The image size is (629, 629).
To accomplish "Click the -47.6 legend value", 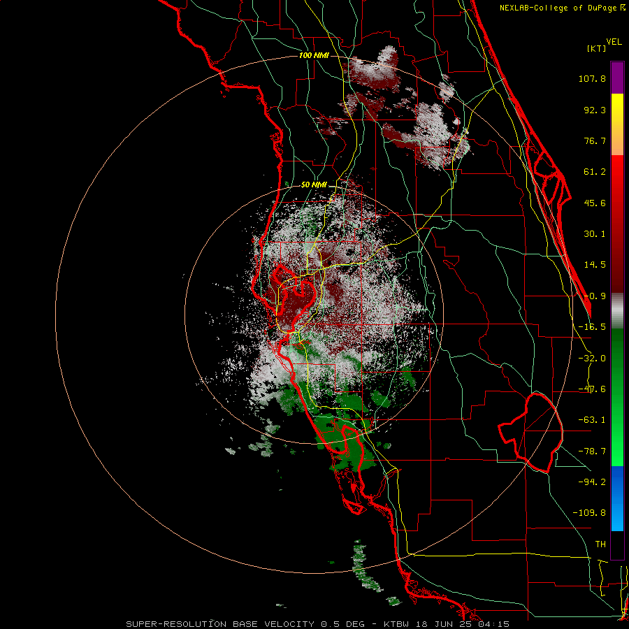I will tap(592, 389).
